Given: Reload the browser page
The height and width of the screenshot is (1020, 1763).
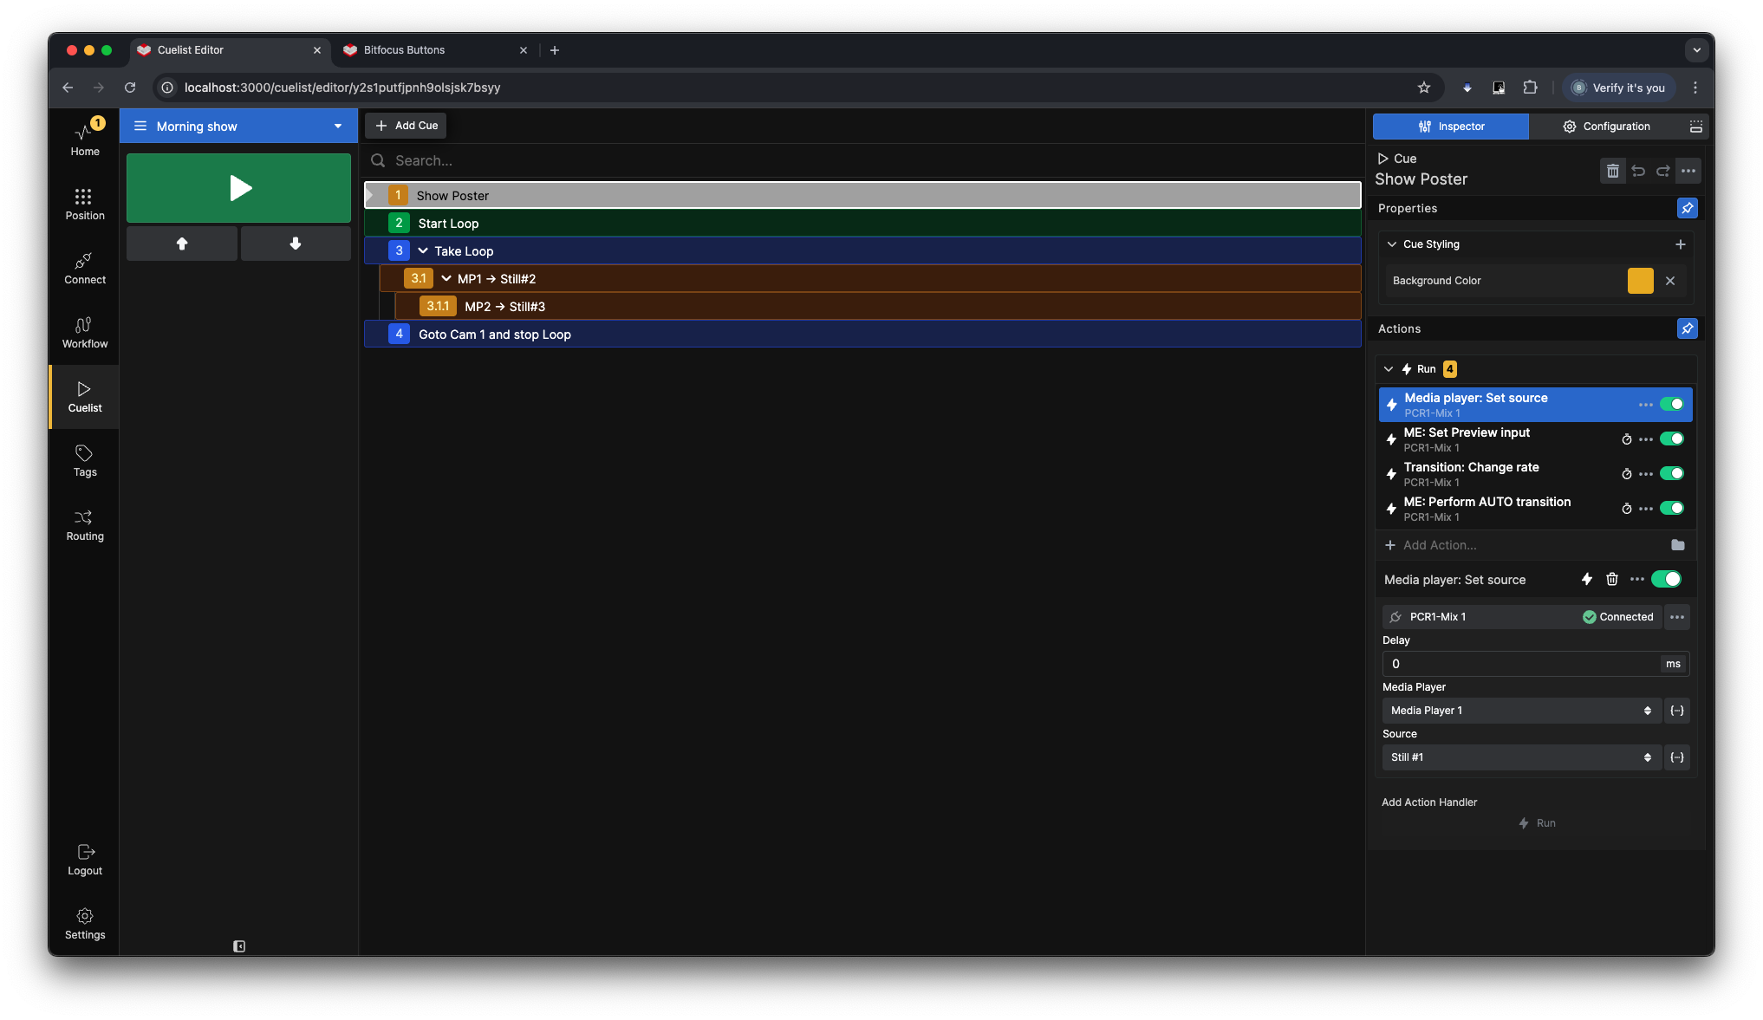Looking at the screenshot, I should coord(130,88).
